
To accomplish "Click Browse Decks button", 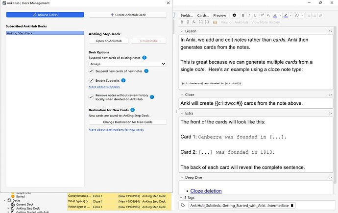I will click(x=45, y=15).
